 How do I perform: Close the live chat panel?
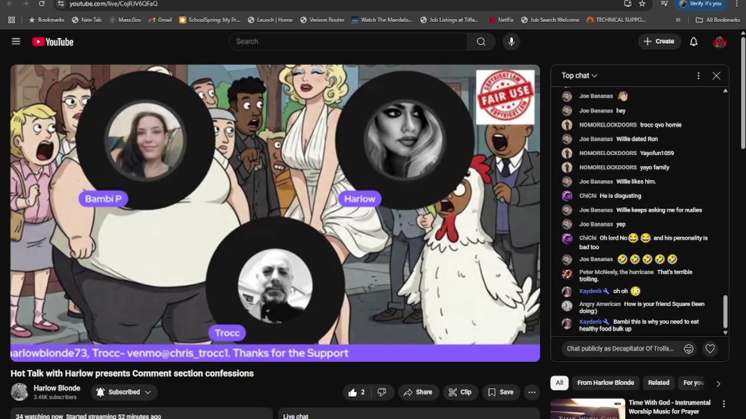[716, 76]
